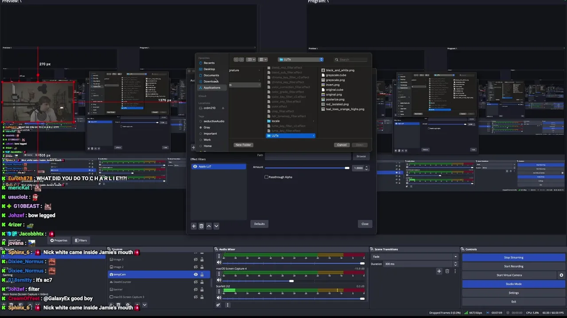Go back in file dialog navigation

[236, 60]
